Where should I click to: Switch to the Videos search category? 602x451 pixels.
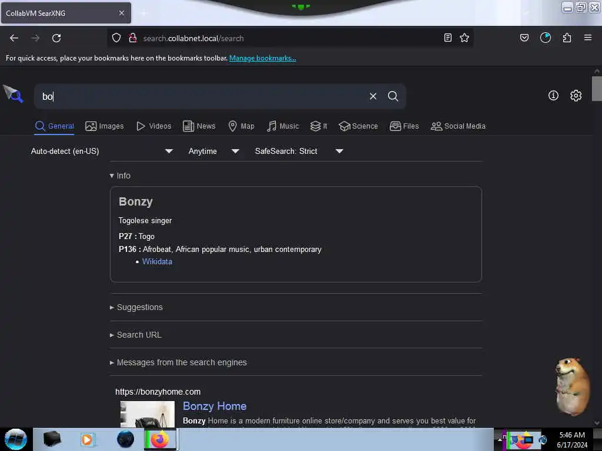pos(154,126)
